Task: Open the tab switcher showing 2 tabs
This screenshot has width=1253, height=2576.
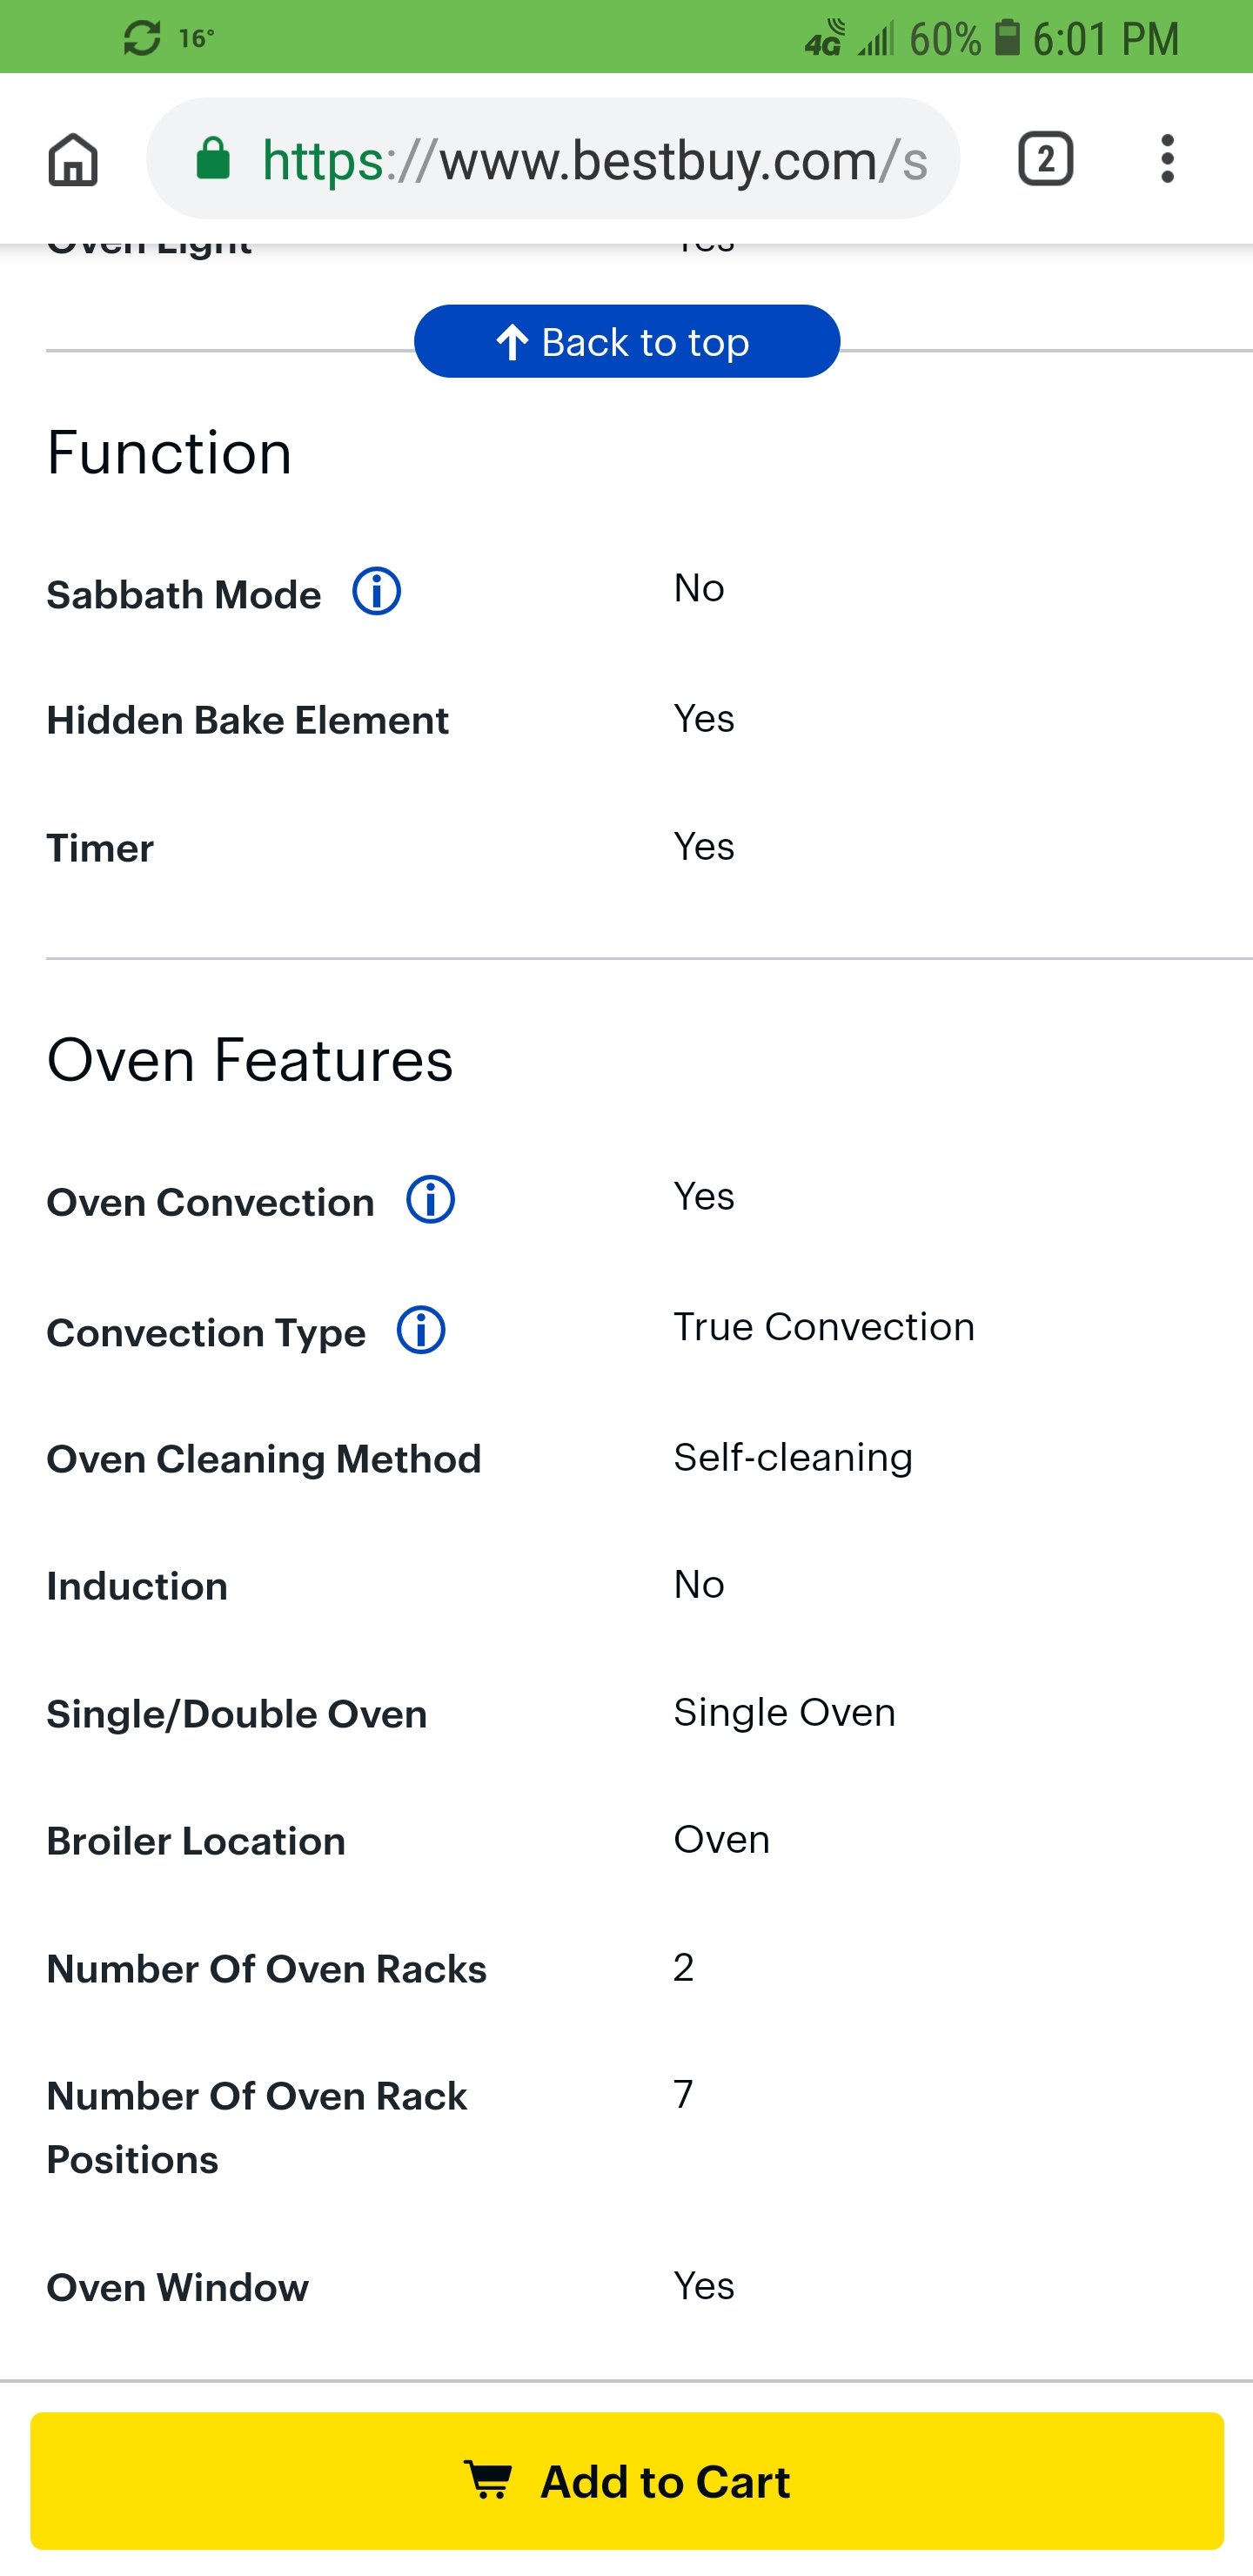Action: pyautogui.click(x=1045, y=159)
